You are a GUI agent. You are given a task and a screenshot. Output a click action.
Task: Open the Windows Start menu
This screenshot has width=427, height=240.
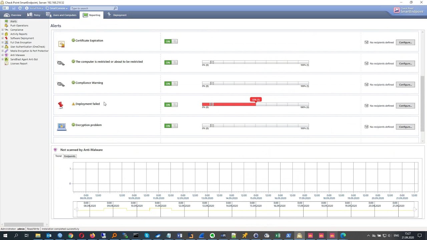[5, 236]
